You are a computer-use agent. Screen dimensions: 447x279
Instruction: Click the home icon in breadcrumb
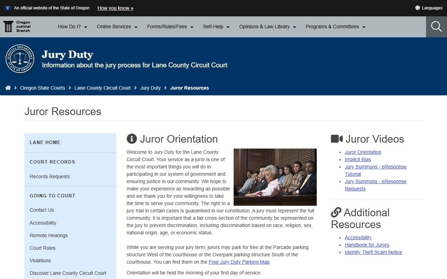pyautogui.click(x=8, y=88)
